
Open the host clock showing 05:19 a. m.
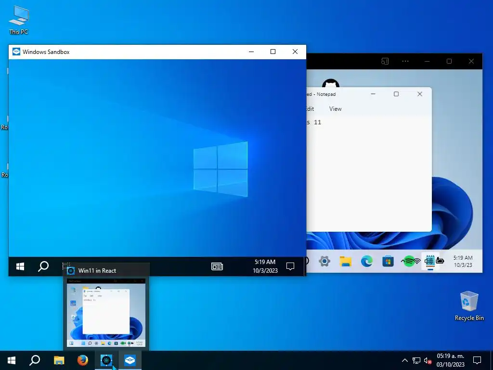[450, 360]
